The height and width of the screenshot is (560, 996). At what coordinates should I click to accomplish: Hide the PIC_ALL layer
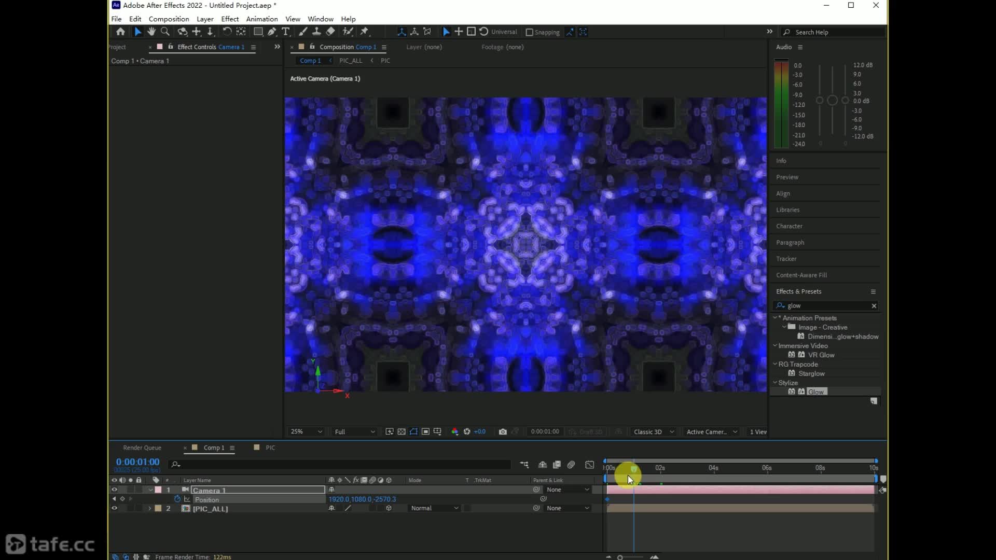point(114,508)
